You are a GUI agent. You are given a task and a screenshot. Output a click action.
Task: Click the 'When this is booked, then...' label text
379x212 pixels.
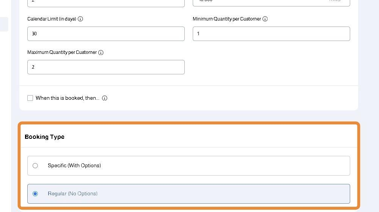pos(67,98)
